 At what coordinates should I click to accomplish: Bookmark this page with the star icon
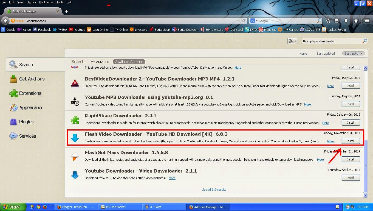(x=328, y=20)
